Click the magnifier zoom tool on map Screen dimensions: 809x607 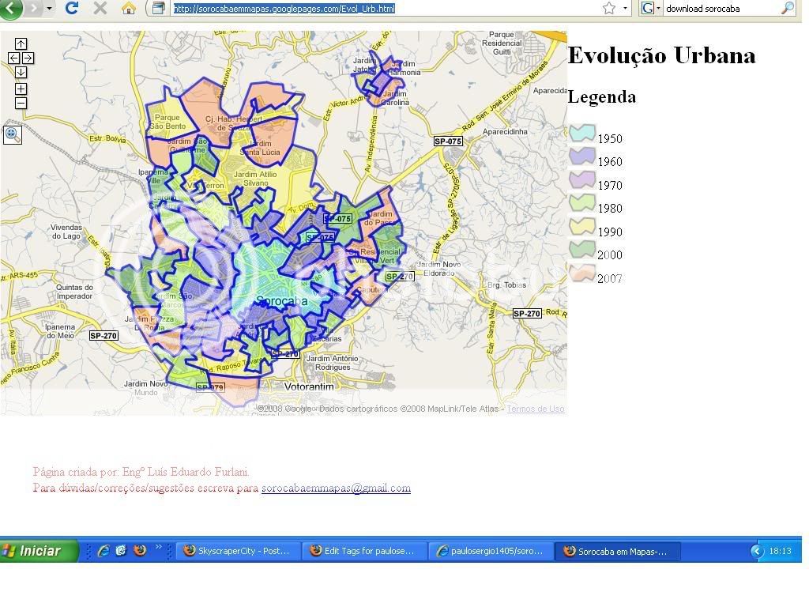click(x=12, y=134)
